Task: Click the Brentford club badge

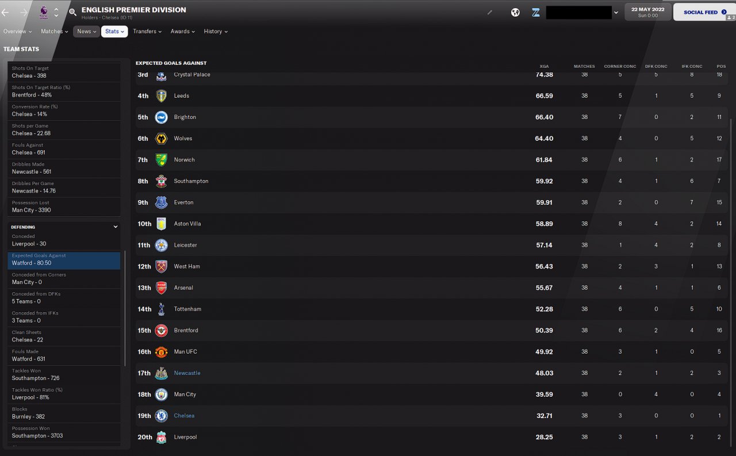Action: point(161,331)
